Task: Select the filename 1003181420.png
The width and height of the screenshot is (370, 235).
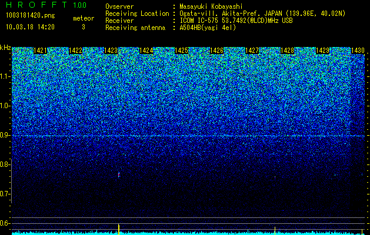Action: (x=31, y=15)
